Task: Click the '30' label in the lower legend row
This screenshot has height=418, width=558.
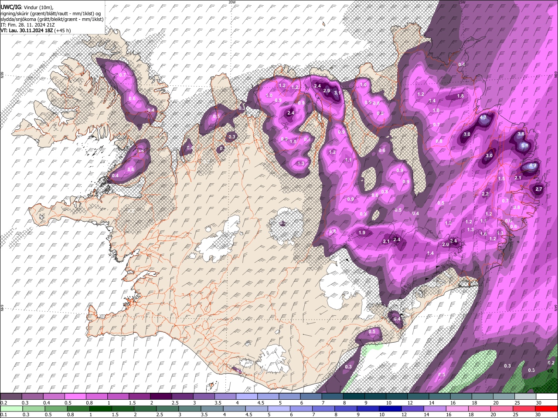Action: (539, 415)
